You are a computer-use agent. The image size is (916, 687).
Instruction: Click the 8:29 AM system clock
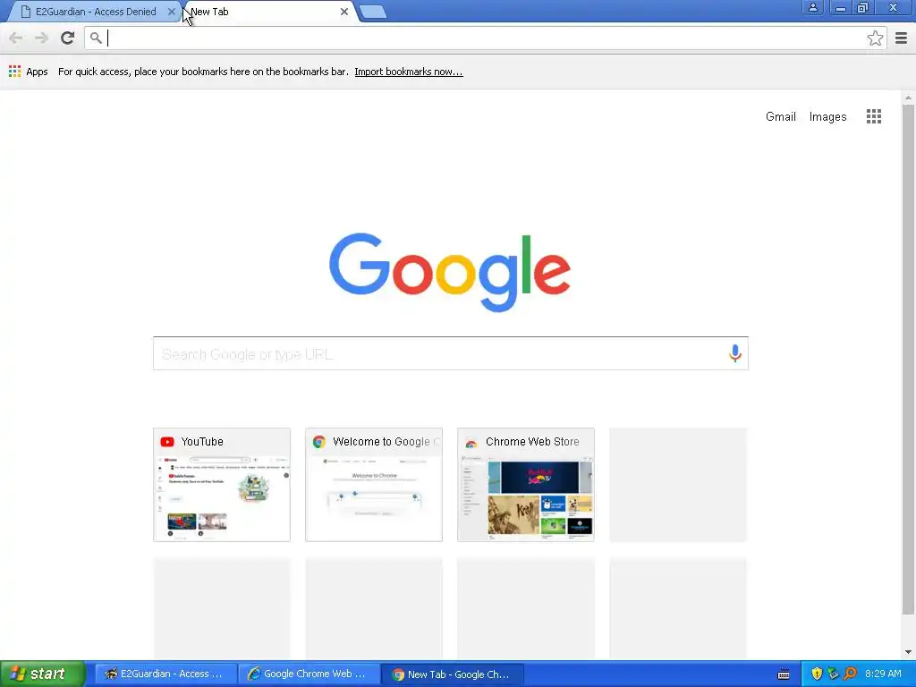tap(883, 674)
